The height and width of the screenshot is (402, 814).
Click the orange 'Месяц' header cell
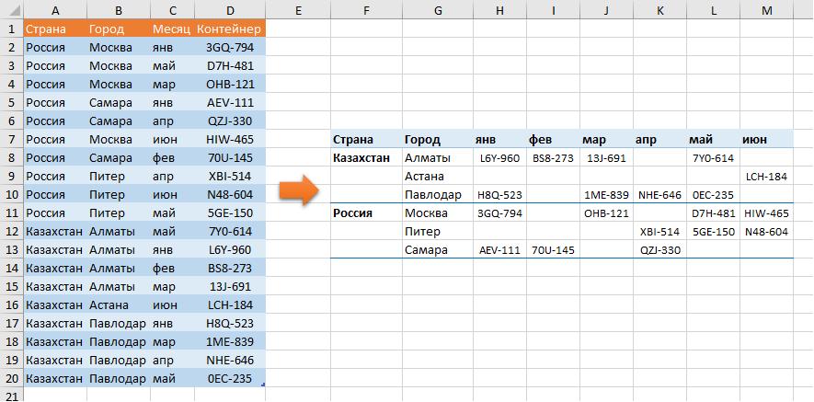pyautogui.click(x=172, y=29)
